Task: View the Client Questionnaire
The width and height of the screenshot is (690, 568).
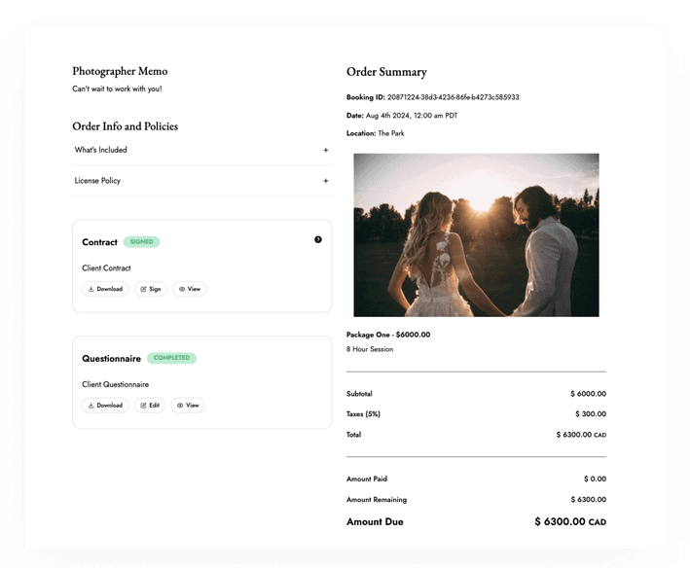Action: (188, 406)
